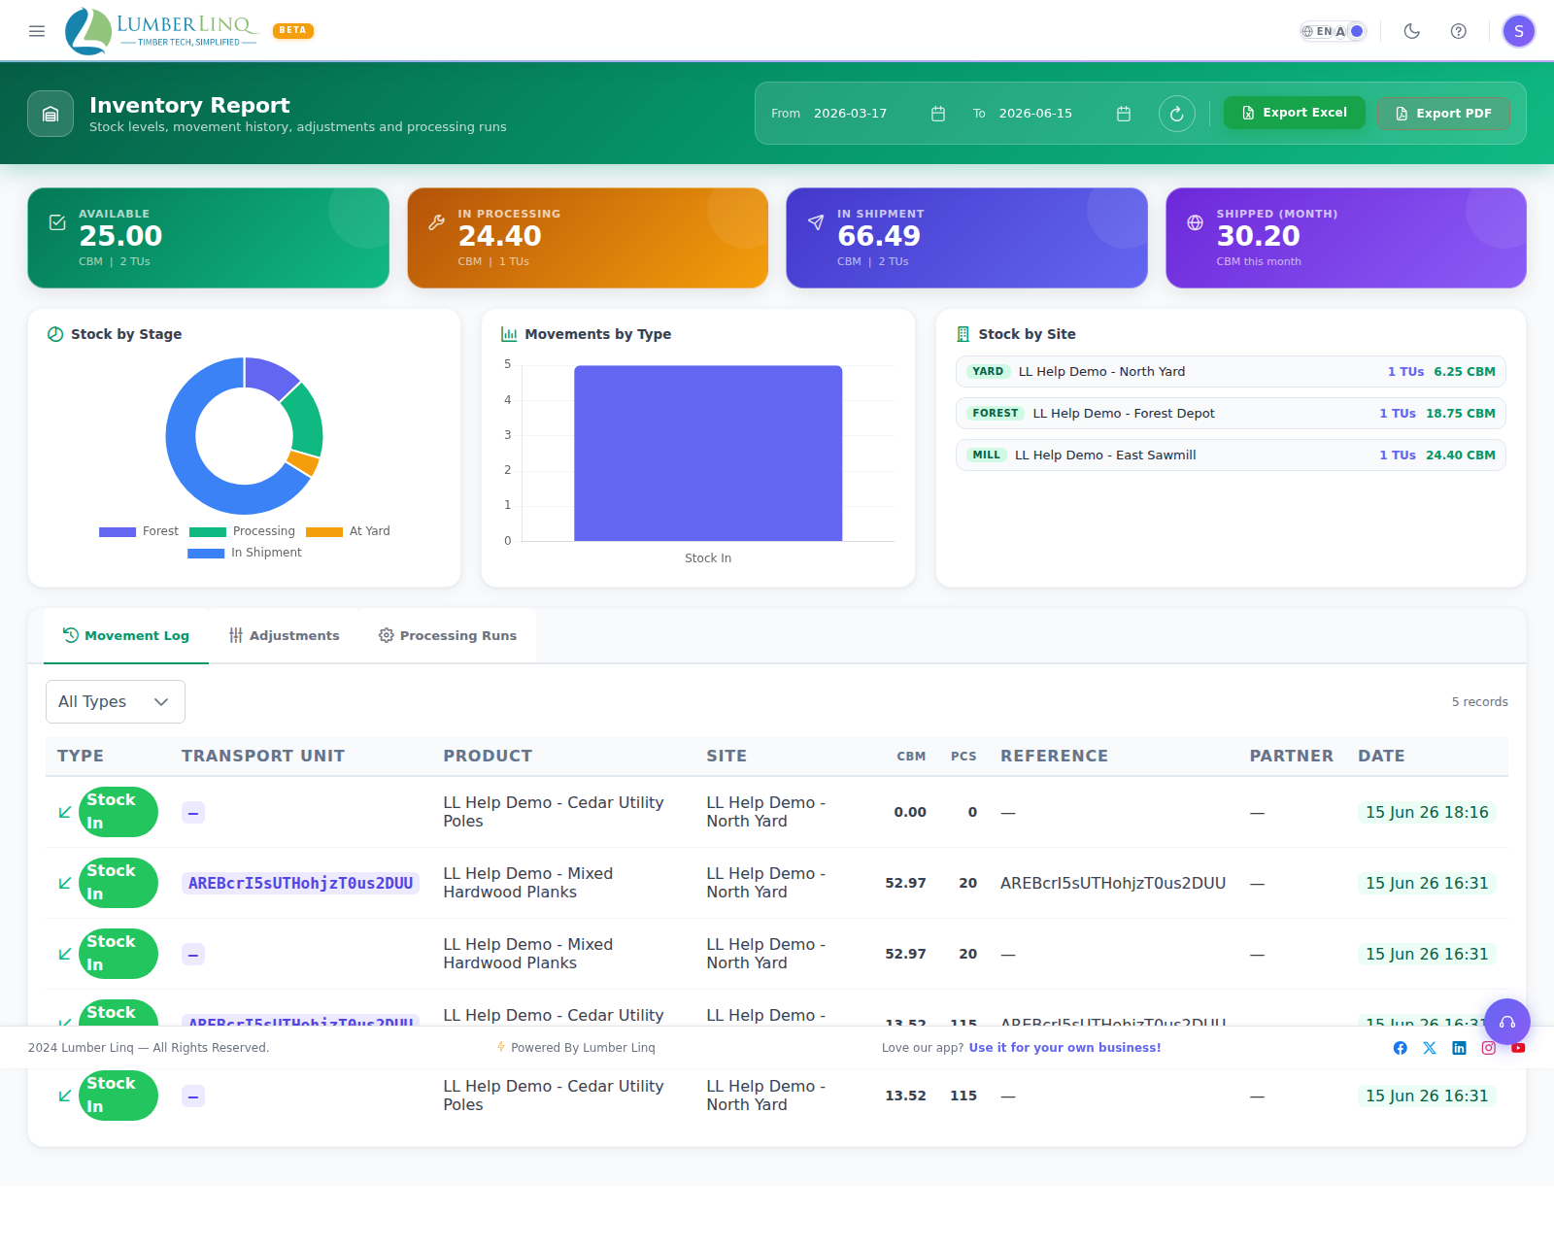Visit the Facebook page icon
Screen dimensions: 1554x1248
(1401, 1048)
